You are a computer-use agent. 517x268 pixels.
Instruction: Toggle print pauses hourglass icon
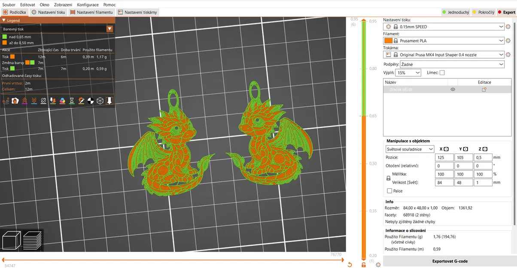coord(72,101)
